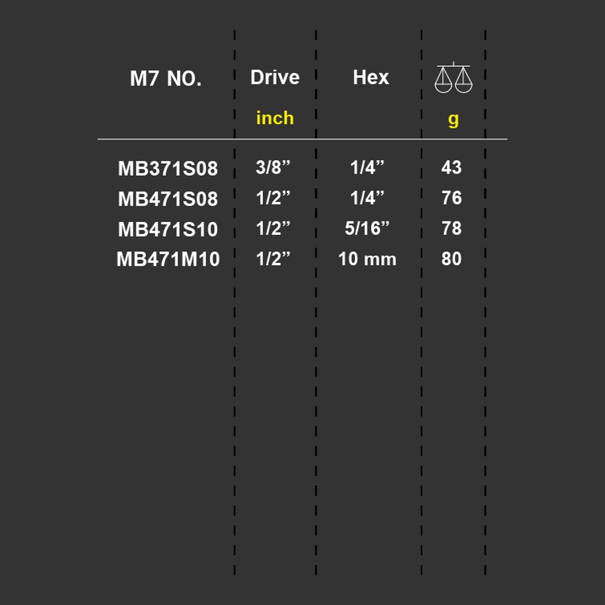Click the 1/4" hex value for MB471S08
Viewport: 605px width, 605px height.
tap(367, 198)
